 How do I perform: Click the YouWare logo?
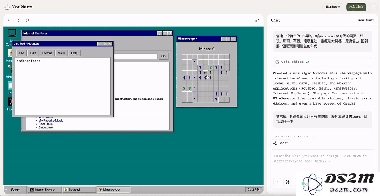(x=18, y=7)
